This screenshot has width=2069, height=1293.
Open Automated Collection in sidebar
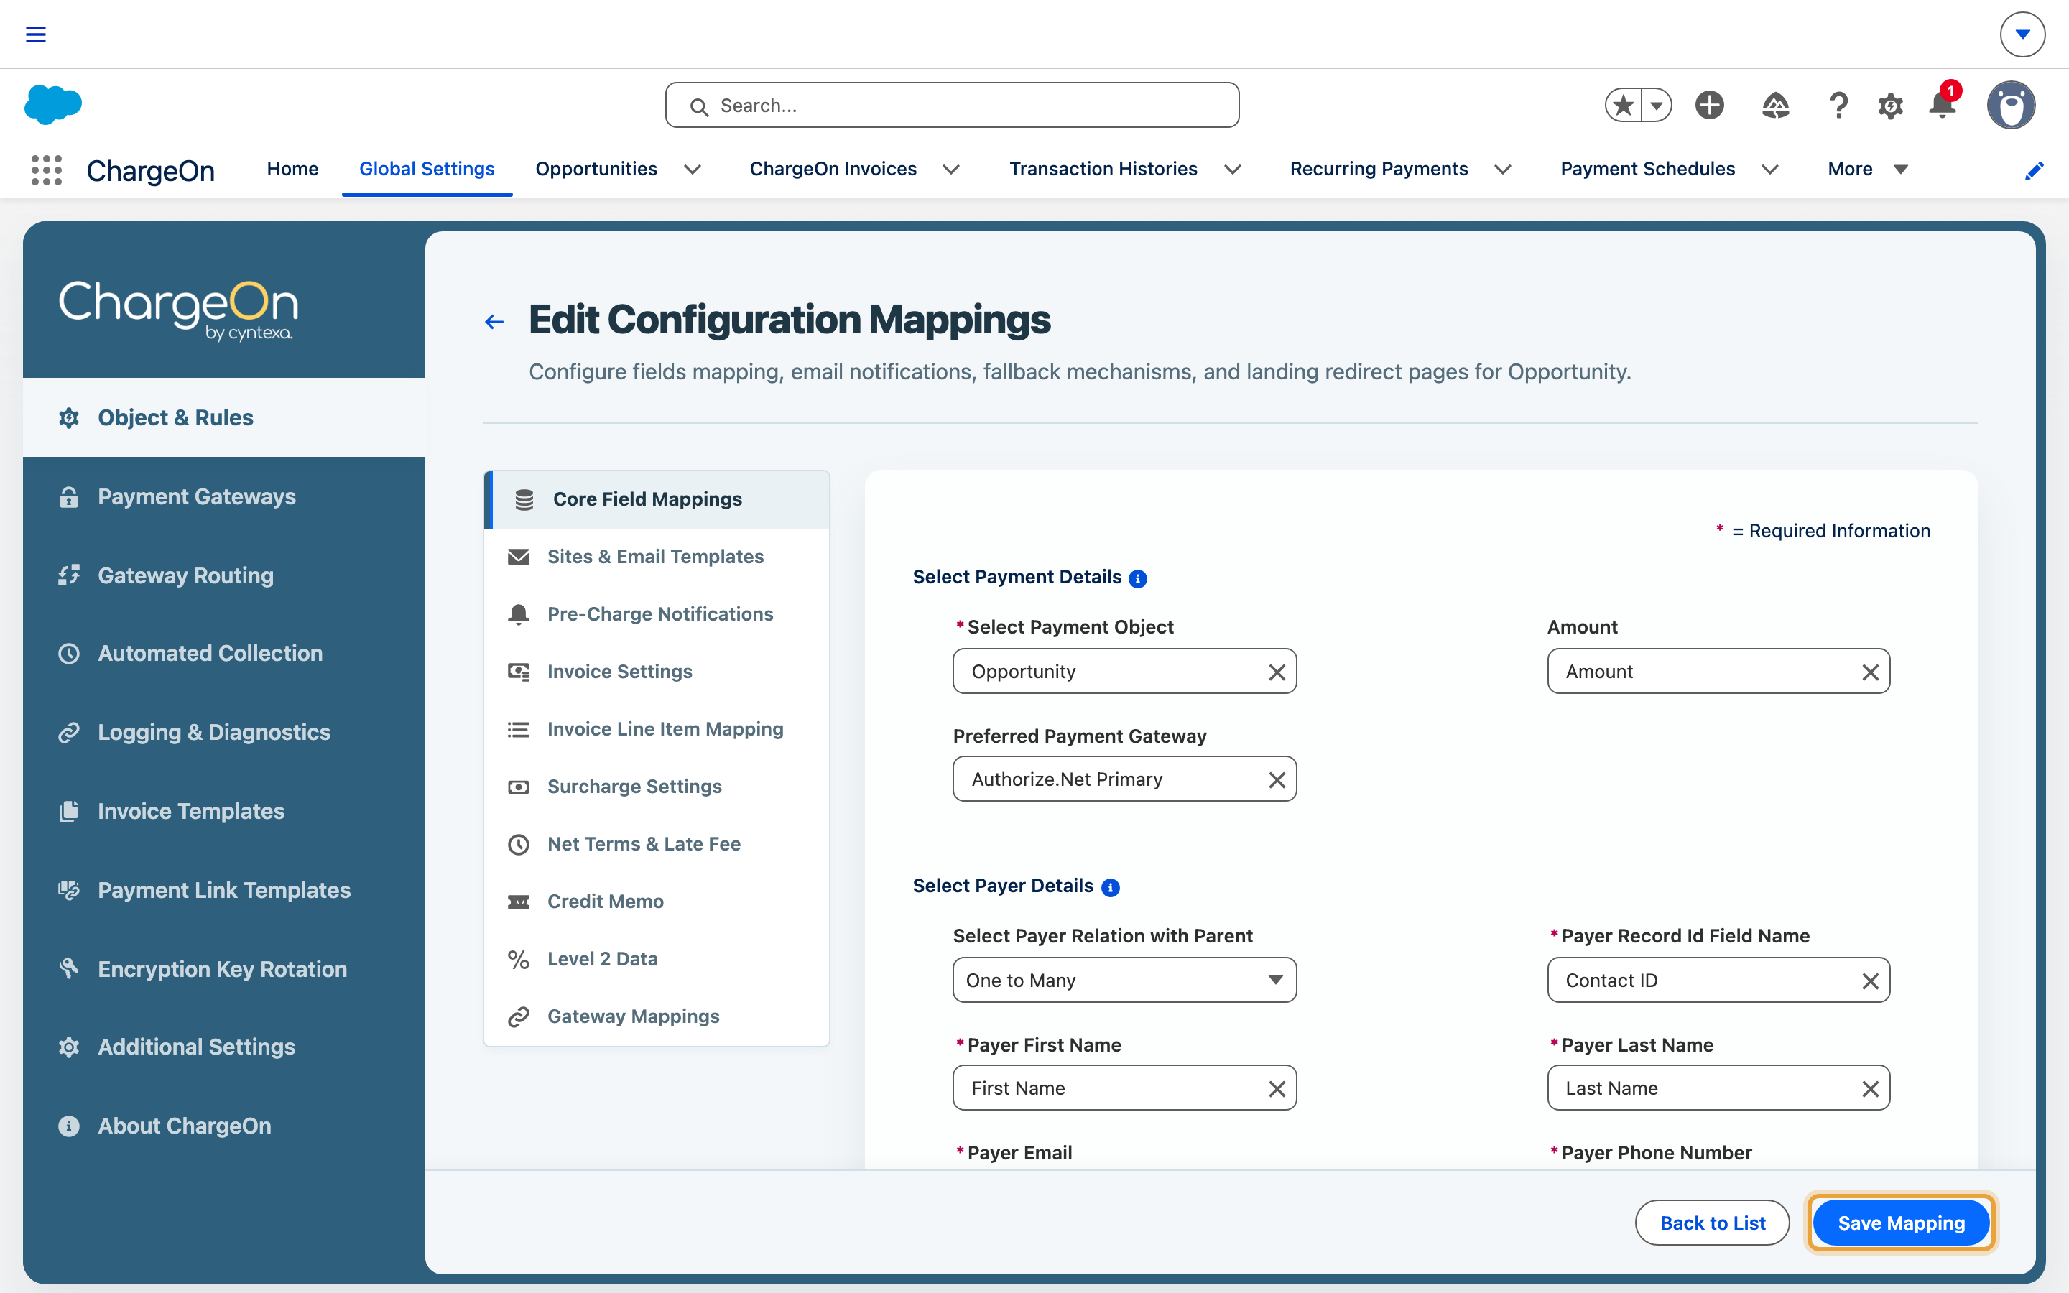pyautogui.click(x=224, y=654)
